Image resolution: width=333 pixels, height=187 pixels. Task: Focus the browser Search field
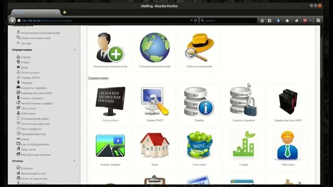pos(228,21)
